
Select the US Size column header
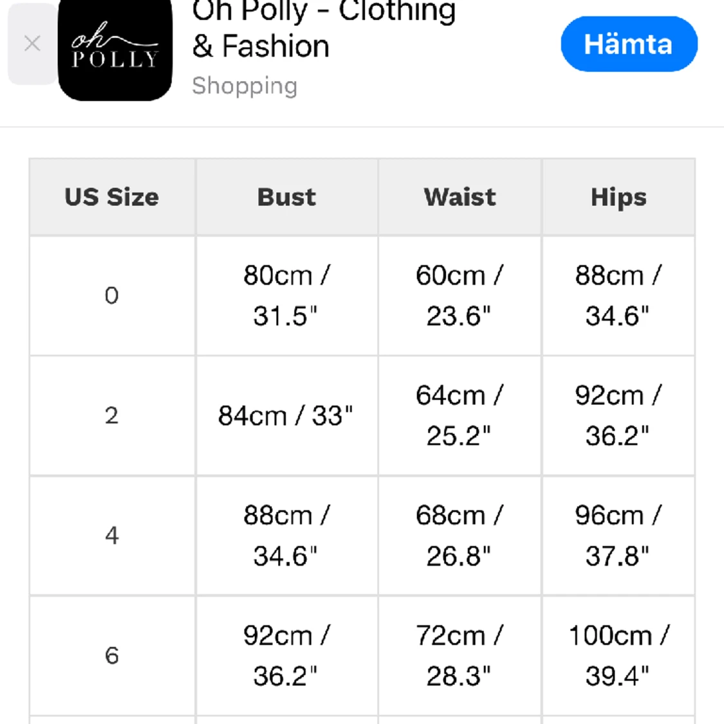coord(112,197)
